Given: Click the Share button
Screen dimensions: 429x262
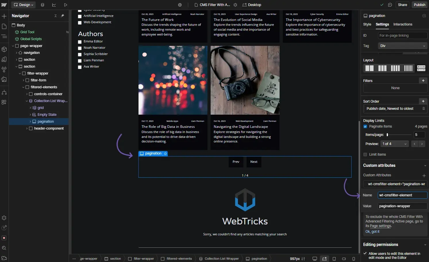Looking at the screenshot, I should pos(402,5).
